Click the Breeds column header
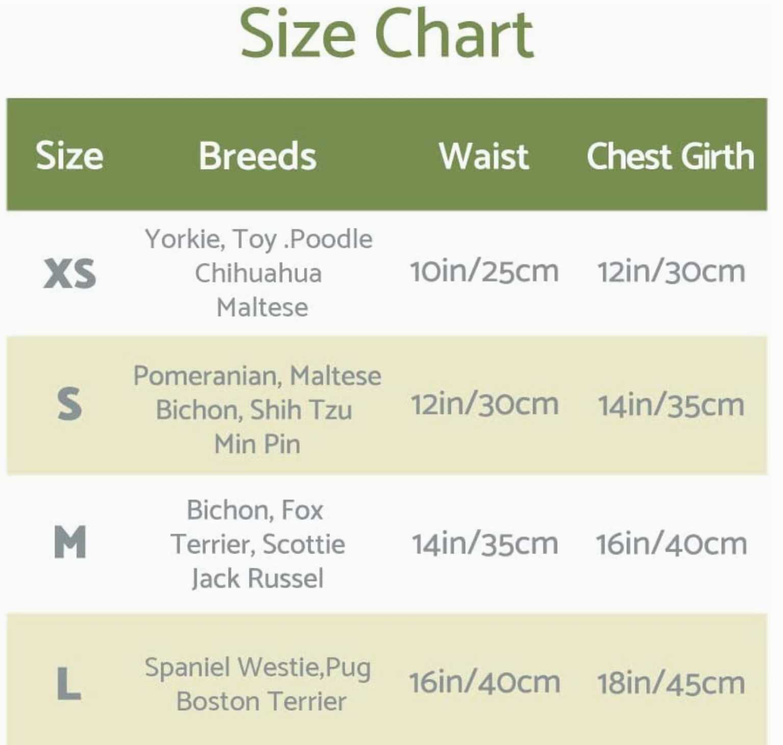 pos(257,156)
